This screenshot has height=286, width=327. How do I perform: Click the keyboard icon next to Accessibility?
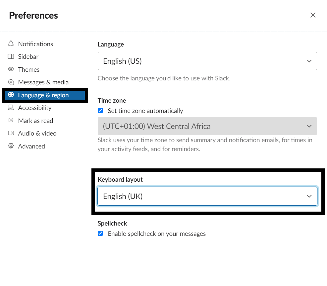pos(11,108)
